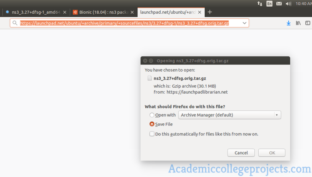312x177 pixels.
Task: Open the network connections indicator
Action: (x=260, y=4)
